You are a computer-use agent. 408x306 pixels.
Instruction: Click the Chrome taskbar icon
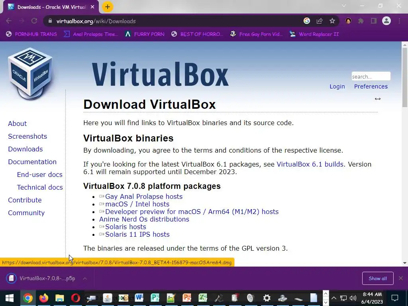click(x=27, y=298)
